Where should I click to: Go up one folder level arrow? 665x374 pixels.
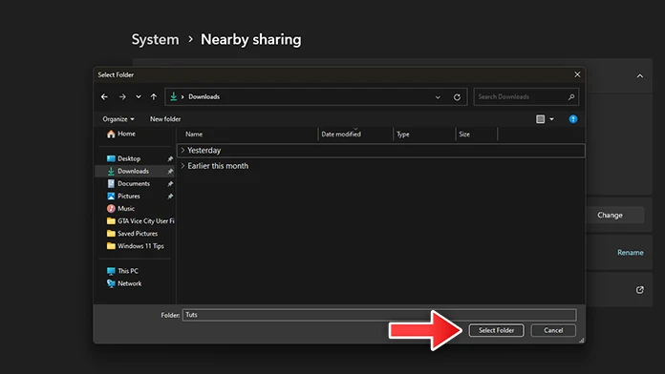pos(154,97)
